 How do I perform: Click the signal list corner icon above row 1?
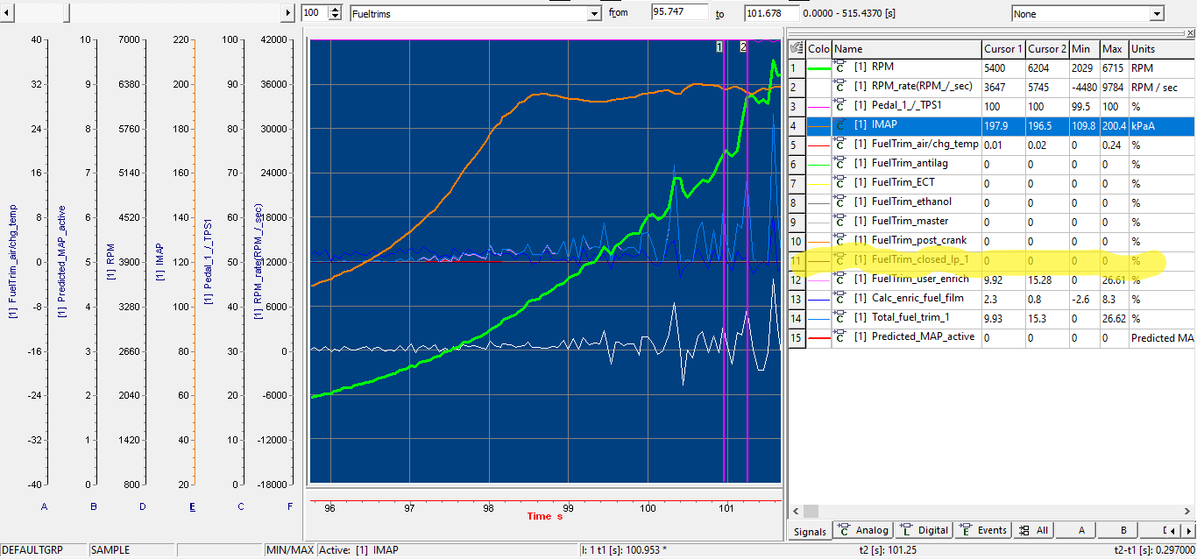[x=797, y=49]
